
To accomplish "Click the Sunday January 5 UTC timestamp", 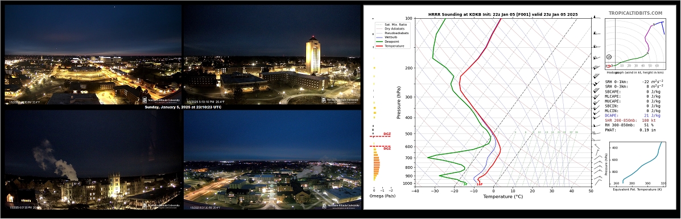I will pyautogui.click(x=183, y=107).
